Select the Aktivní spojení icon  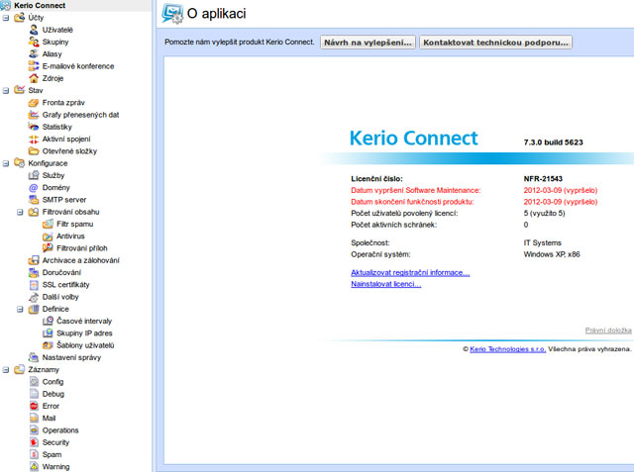coord(34,139)
